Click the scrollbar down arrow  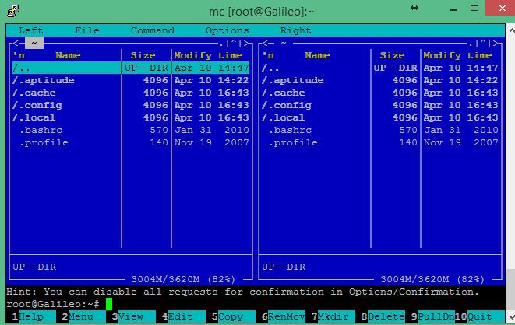tap(512, 316)
